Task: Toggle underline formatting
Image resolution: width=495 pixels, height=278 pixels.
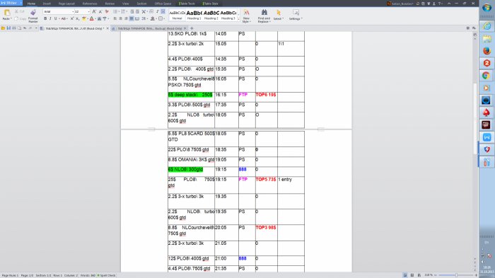Action: coord(56,18)
